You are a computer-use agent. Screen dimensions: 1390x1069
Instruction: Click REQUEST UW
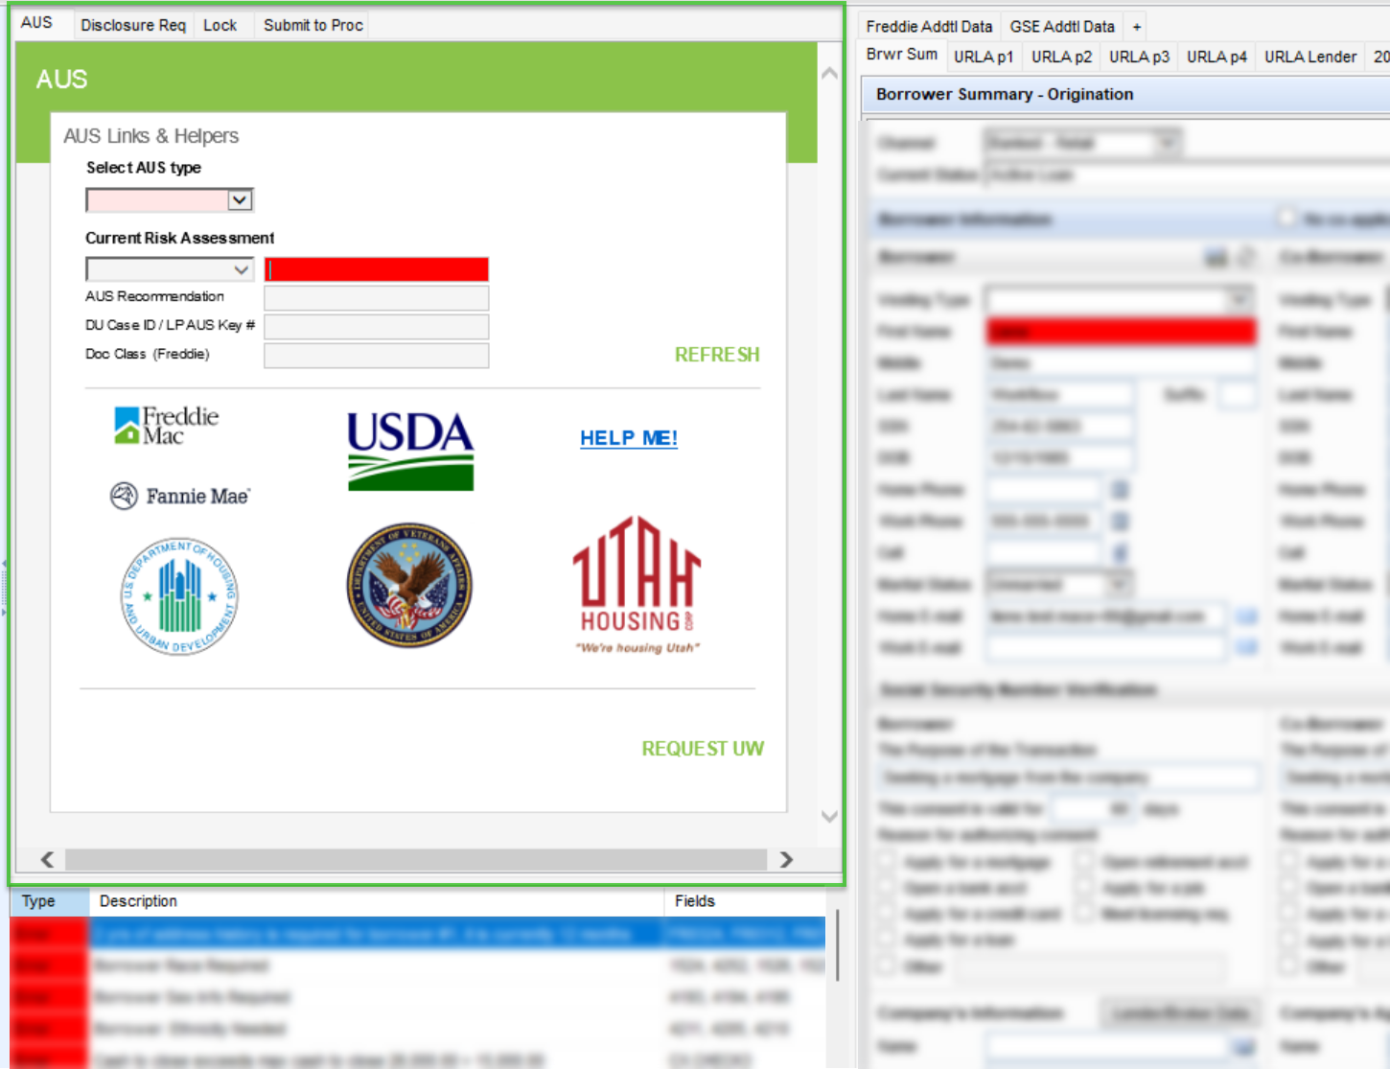pyautogui.click(x=703, y=748)
